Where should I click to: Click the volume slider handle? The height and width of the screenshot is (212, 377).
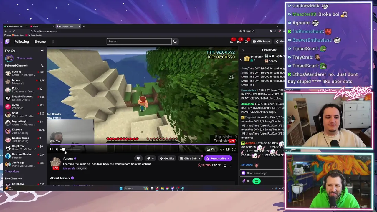[63, 149]
